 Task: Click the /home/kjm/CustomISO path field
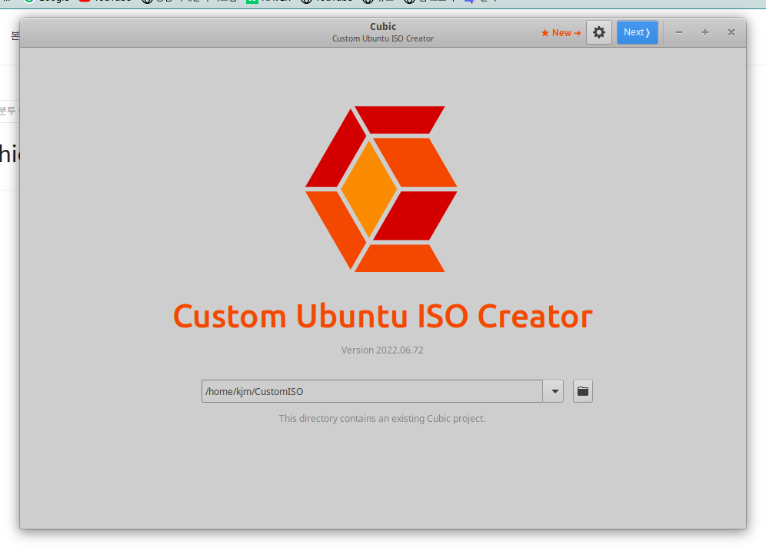(x=372, y=391)
